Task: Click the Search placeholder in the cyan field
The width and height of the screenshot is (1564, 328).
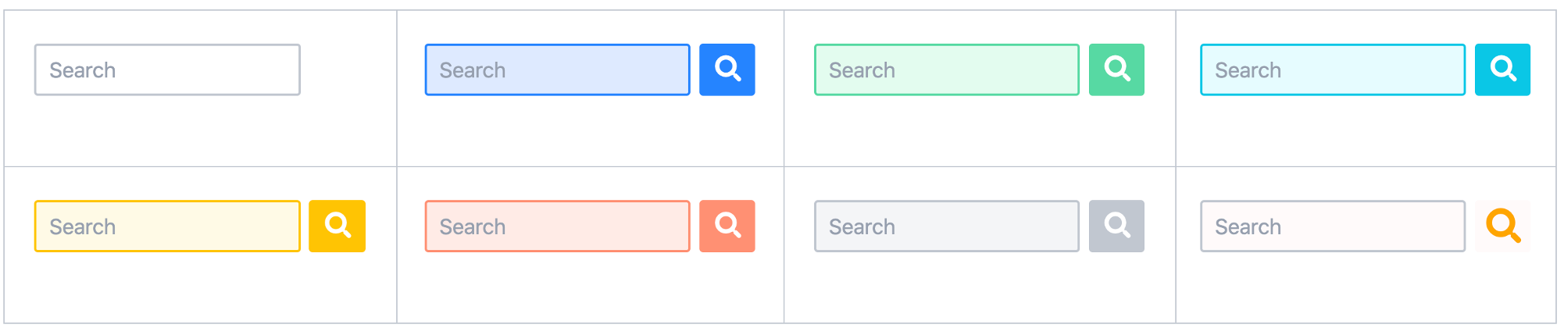Action: 1248,70
